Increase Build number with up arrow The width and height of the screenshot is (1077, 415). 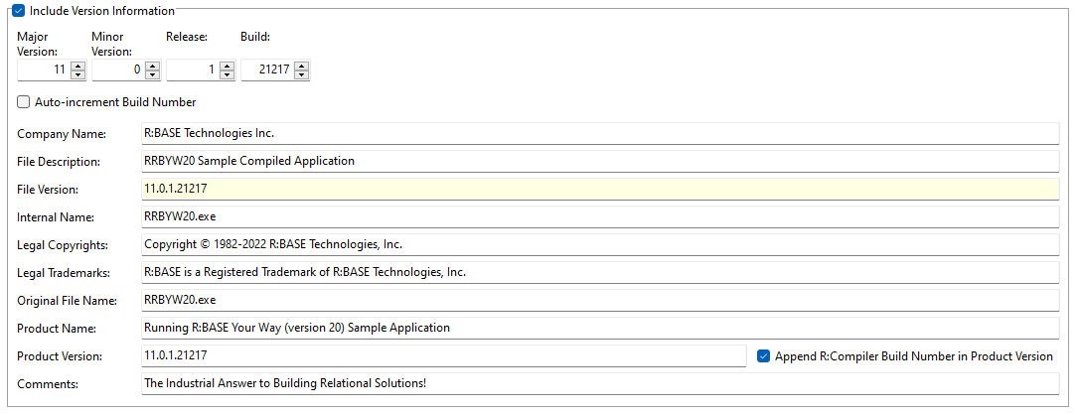[x=301, y=66]
